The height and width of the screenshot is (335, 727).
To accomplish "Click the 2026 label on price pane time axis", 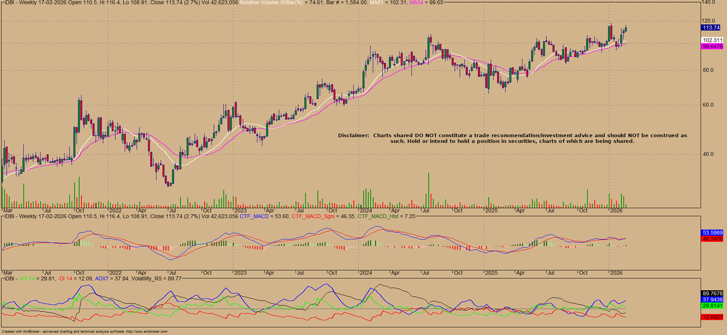I will [x=616, y=210].
